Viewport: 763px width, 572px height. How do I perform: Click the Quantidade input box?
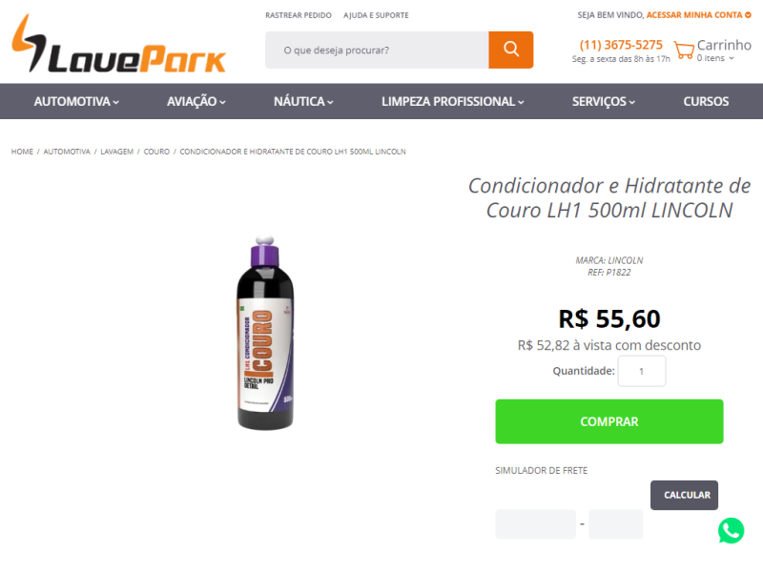point(641,371)
